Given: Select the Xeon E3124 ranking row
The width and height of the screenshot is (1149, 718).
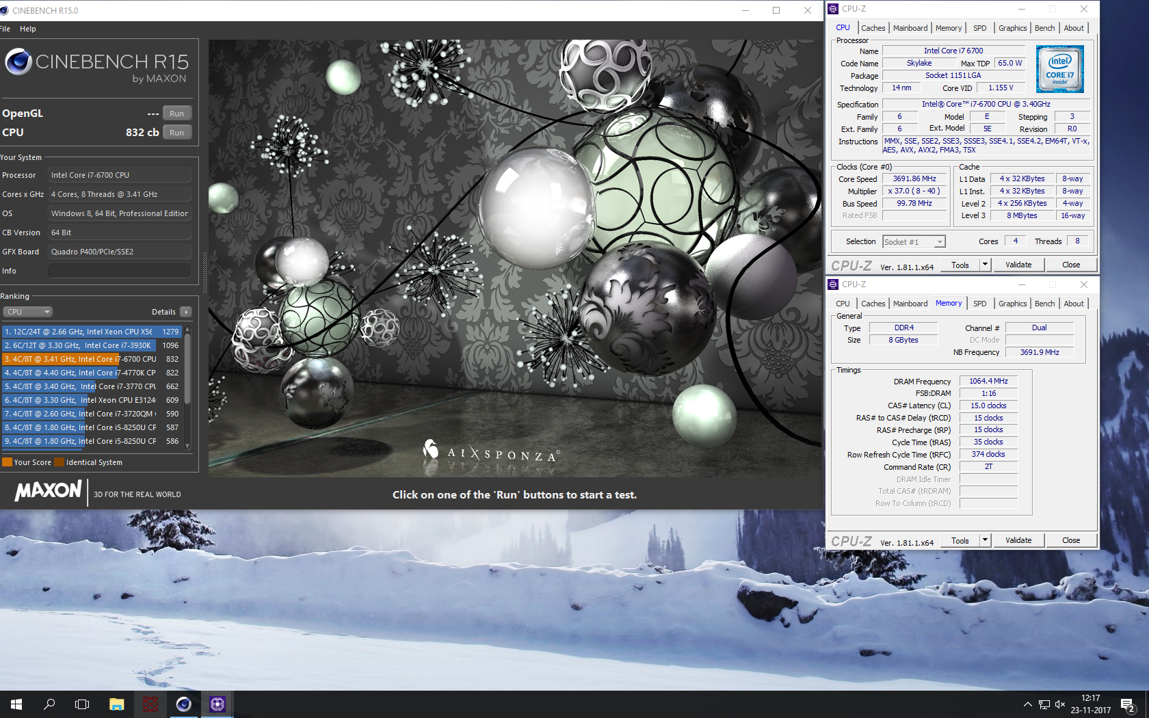Looking at the screenshot, I should click(92, 400).
